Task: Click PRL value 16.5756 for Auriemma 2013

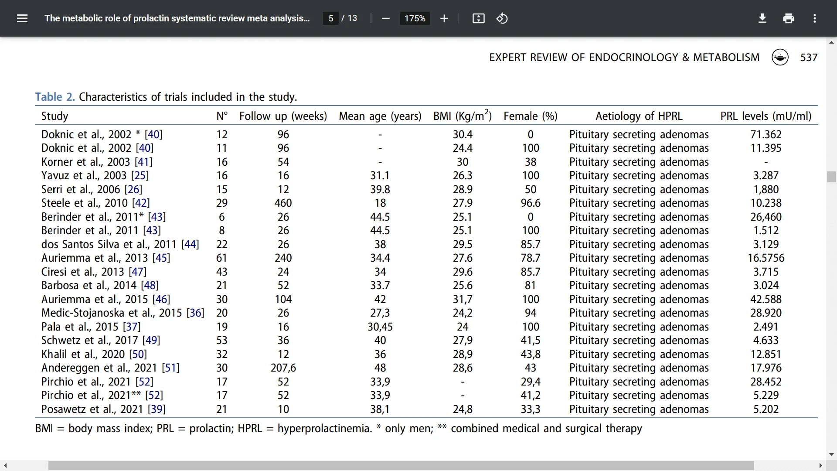Action: point(766,258)
